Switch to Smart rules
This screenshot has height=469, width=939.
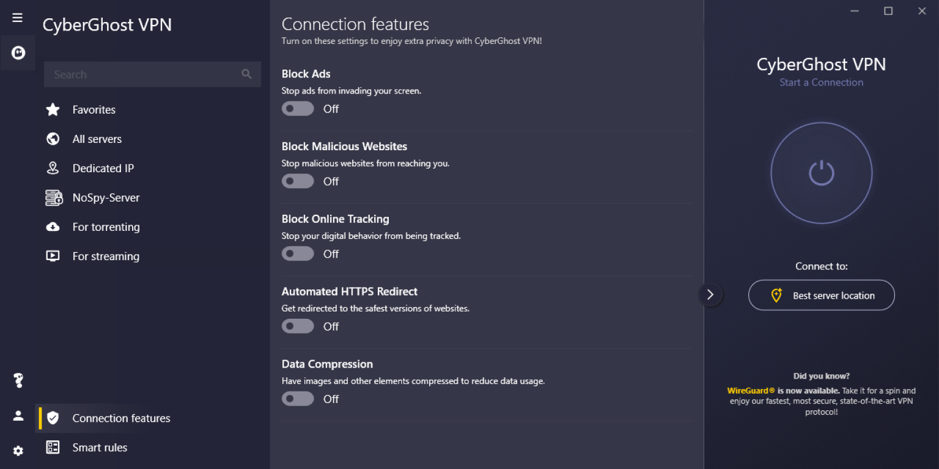click(x=100, y=447)
